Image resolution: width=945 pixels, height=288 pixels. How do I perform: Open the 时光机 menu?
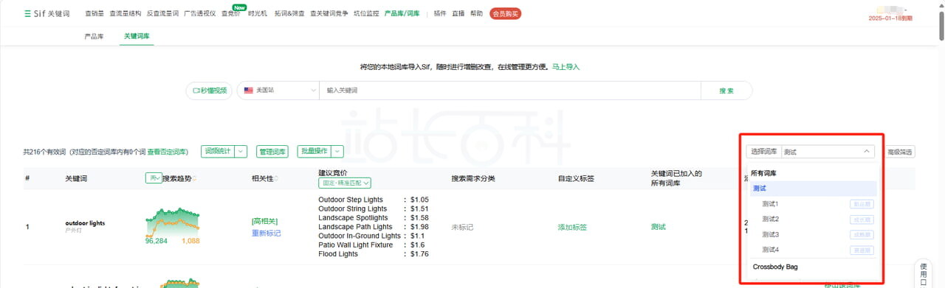tap(258, 13)
